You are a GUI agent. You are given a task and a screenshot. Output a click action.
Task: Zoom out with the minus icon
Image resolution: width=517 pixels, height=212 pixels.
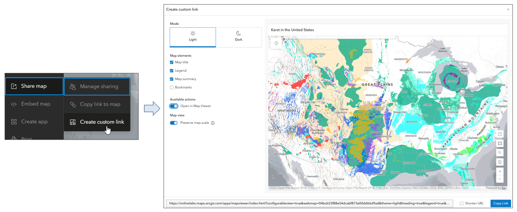point(500,179)
